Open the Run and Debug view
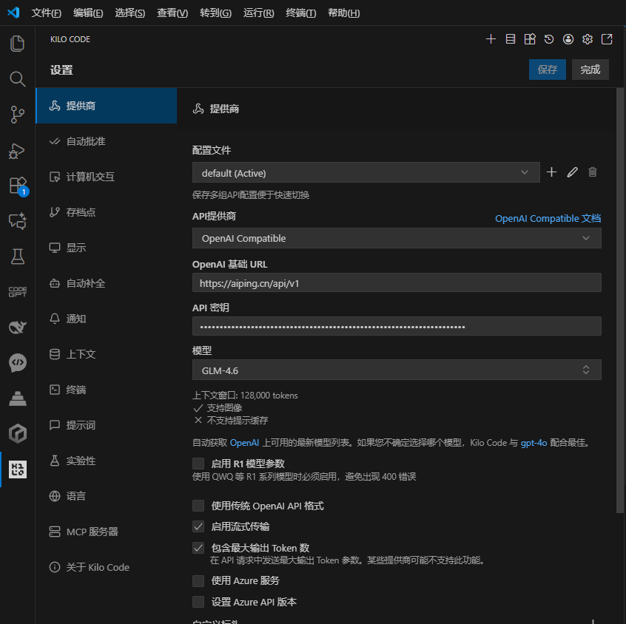This screenshot has width=626, height=624. (x=17, y=150)
